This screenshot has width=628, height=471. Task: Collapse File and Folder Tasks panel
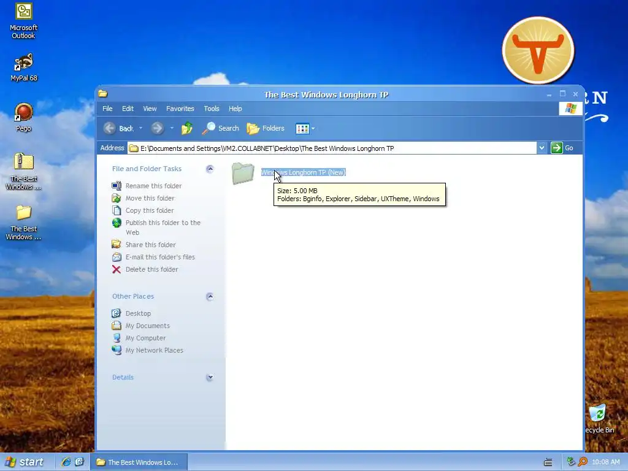click(210, 169)
